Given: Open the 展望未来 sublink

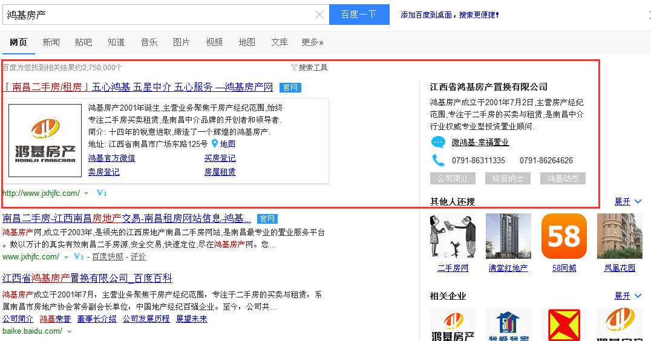Looking at the screenshot, I should pos(191,319).
